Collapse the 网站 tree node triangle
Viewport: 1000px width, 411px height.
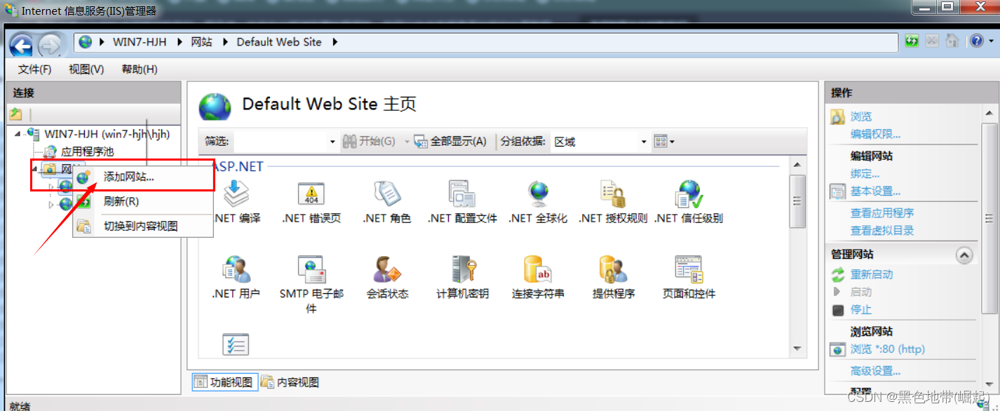[34, 169]
